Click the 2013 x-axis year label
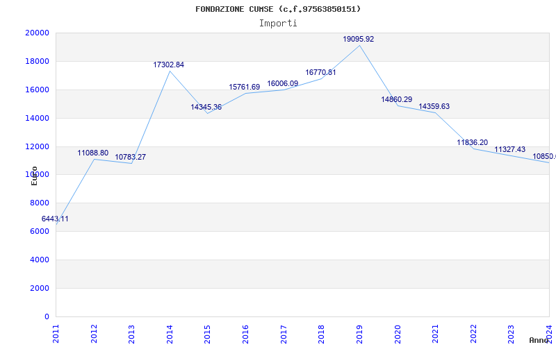Image resolution: width=556 pixels, height=347 pixels. point(131,334)
